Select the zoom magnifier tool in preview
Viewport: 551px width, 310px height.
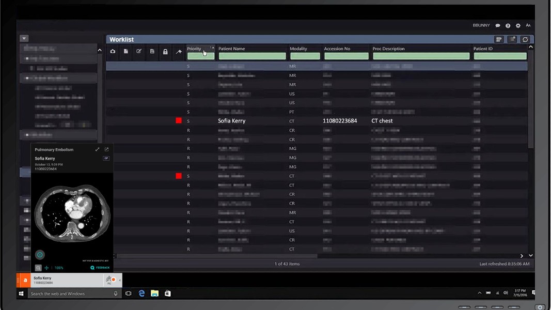coord(38,268)
